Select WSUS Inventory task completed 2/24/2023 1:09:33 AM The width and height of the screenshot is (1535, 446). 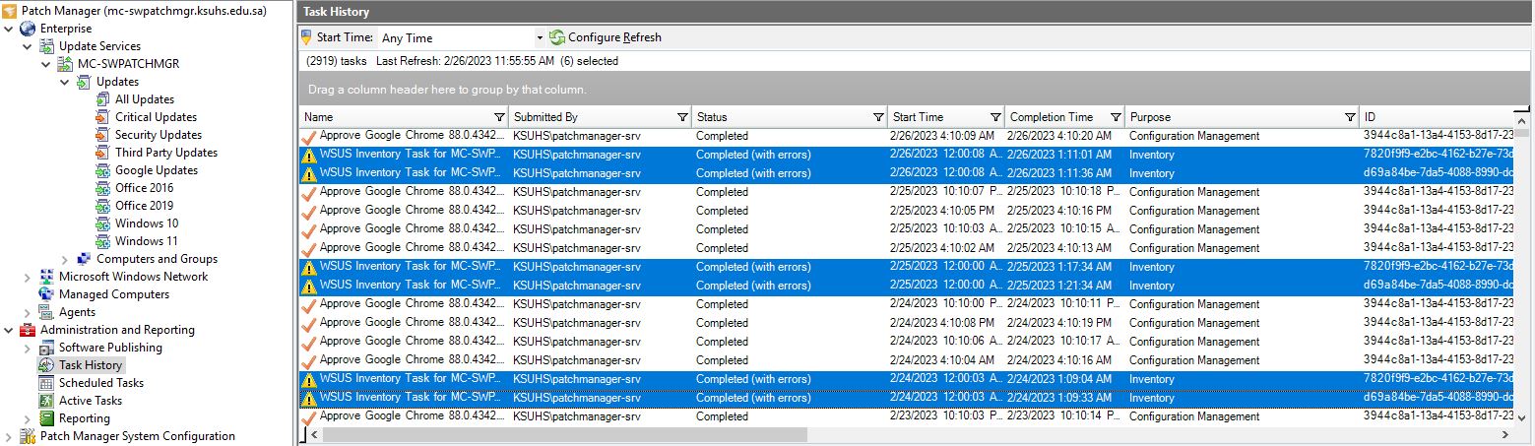908,398
